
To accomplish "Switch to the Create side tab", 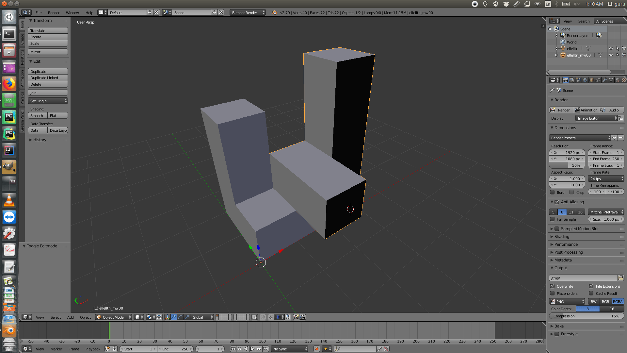I will 22,39.
